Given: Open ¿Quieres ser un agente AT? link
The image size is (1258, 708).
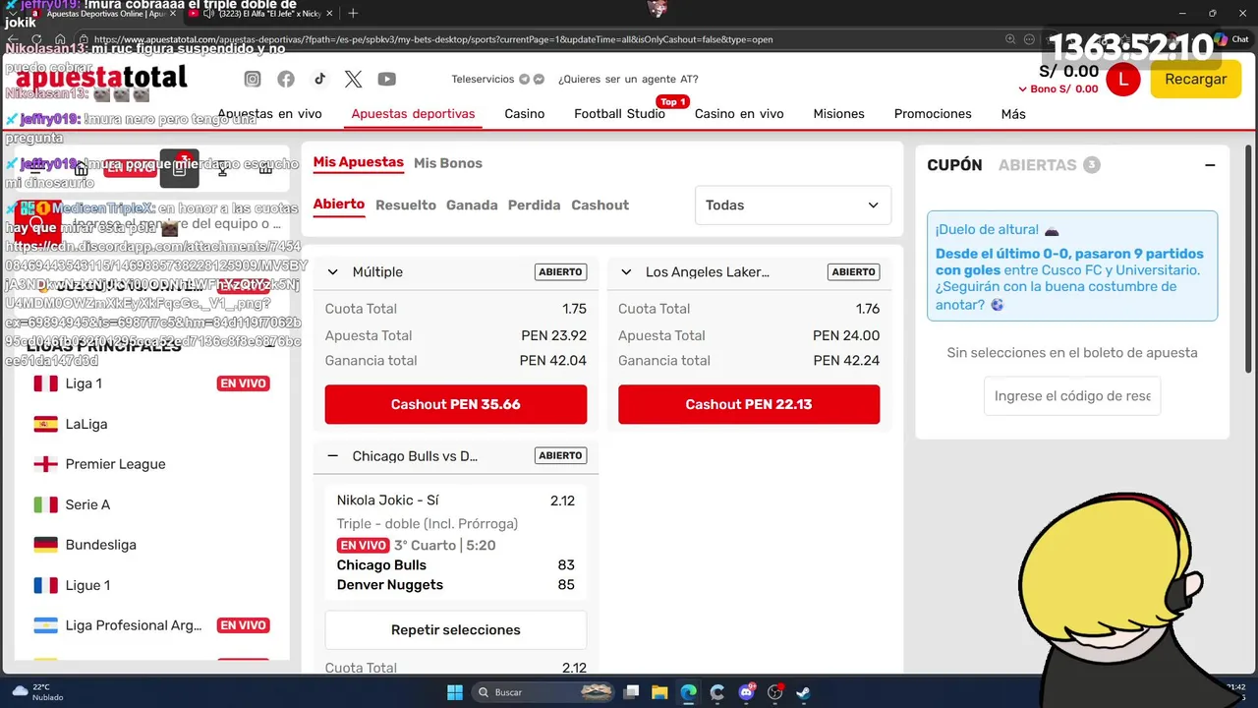Looking at the screenshot, I should (x=628, y=80).
